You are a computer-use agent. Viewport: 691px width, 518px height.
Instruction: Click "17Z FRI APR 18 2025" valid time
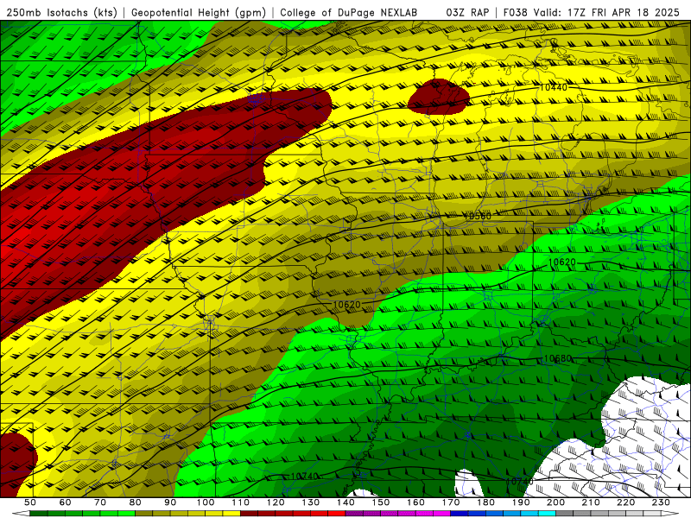624,13
